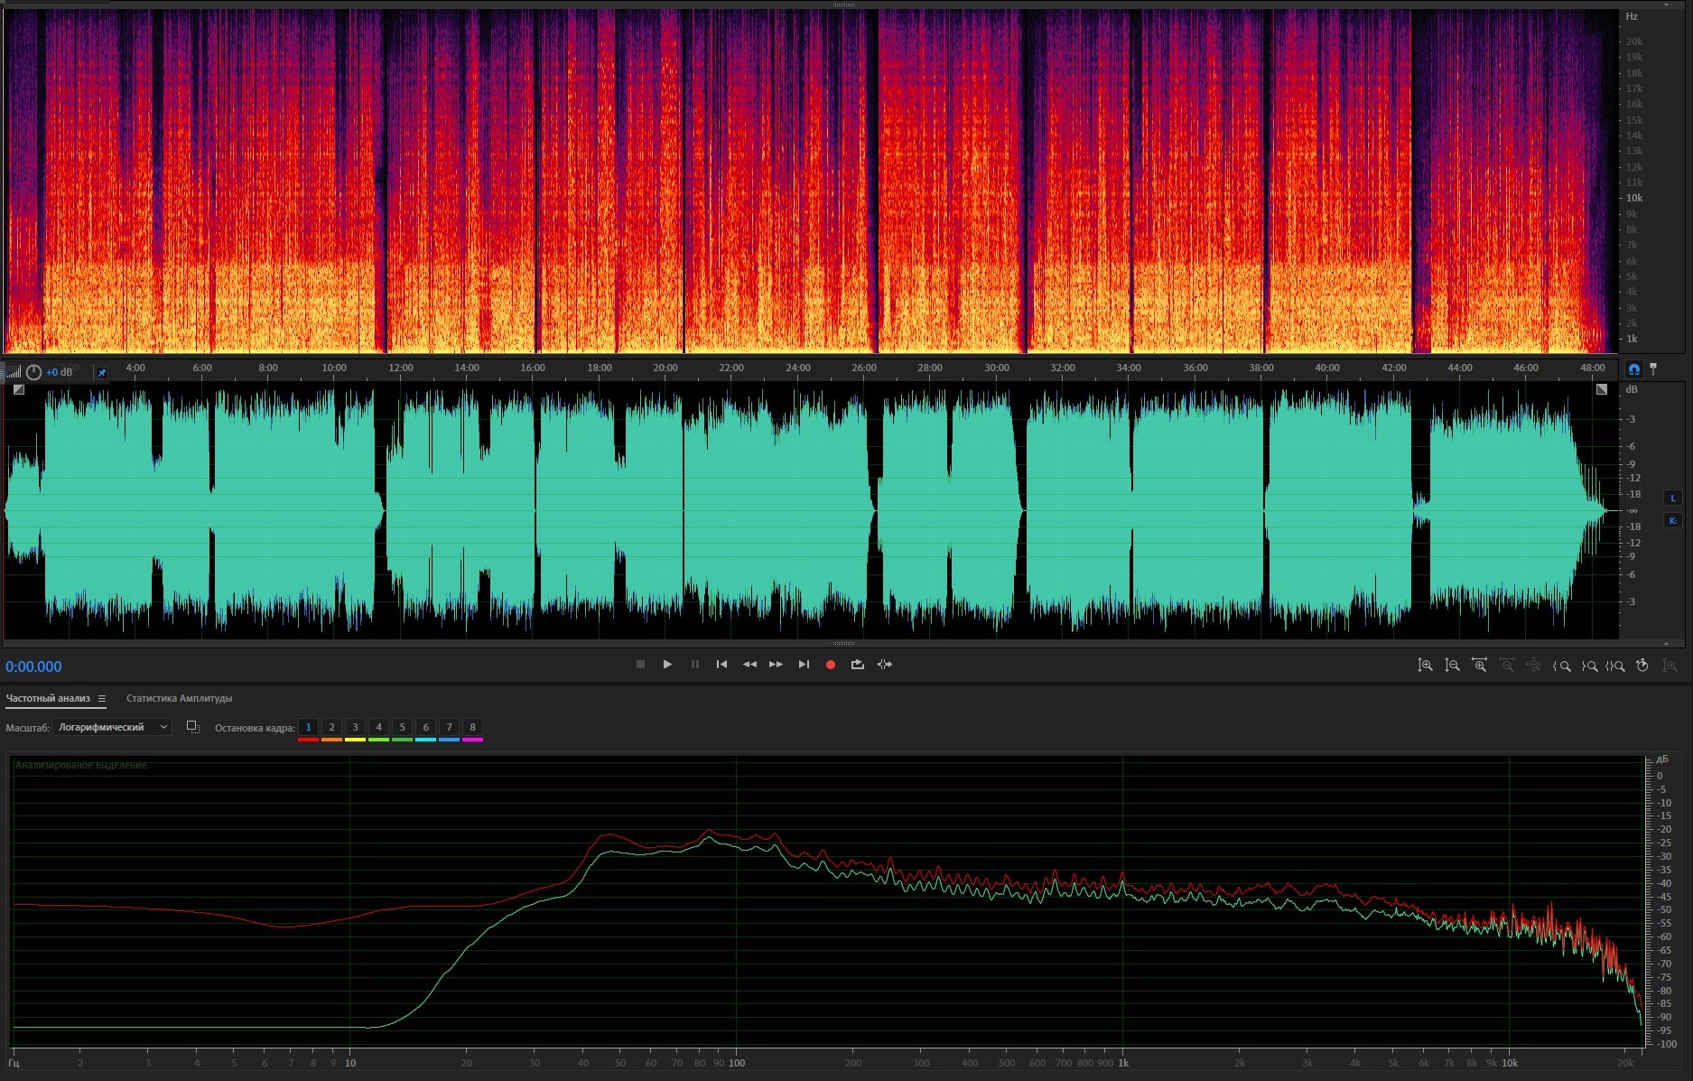Click the HUD volume gain knob
The height and width of the screenshot is (1081, 1693).
pos(33,372)
